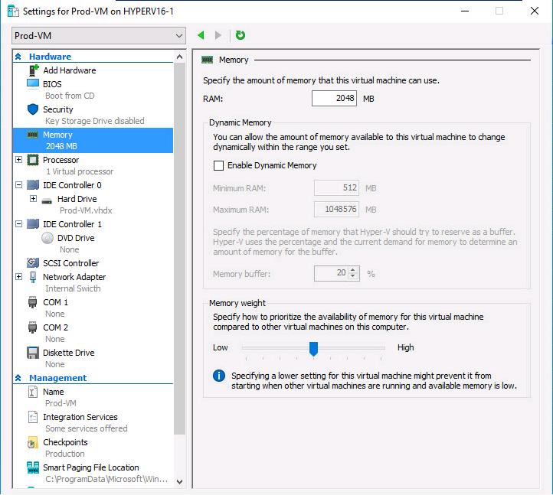Click the Name setting icon

[32, 392]
